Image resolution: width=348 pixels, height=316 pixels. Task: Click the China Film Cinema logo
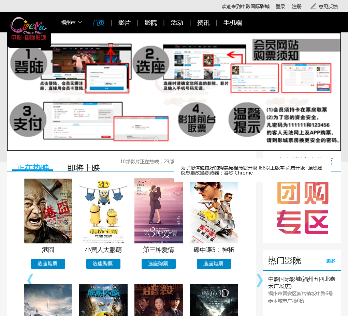click(x=29, y=29)
